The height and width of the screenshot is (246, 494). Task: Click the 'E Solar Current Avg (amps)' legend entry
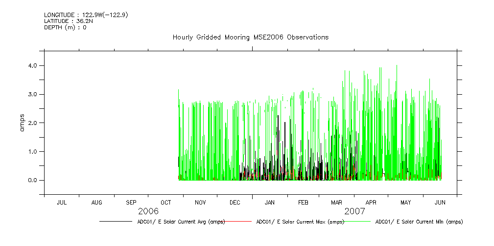(181, 222)
